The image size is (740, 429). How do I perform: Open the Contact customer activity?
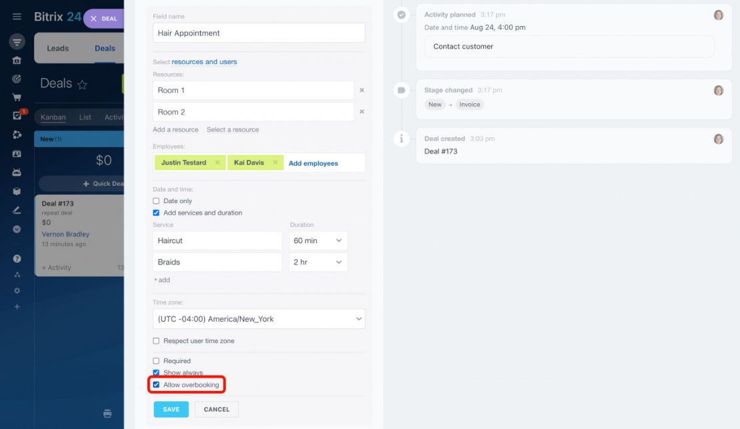coord(569,46)
